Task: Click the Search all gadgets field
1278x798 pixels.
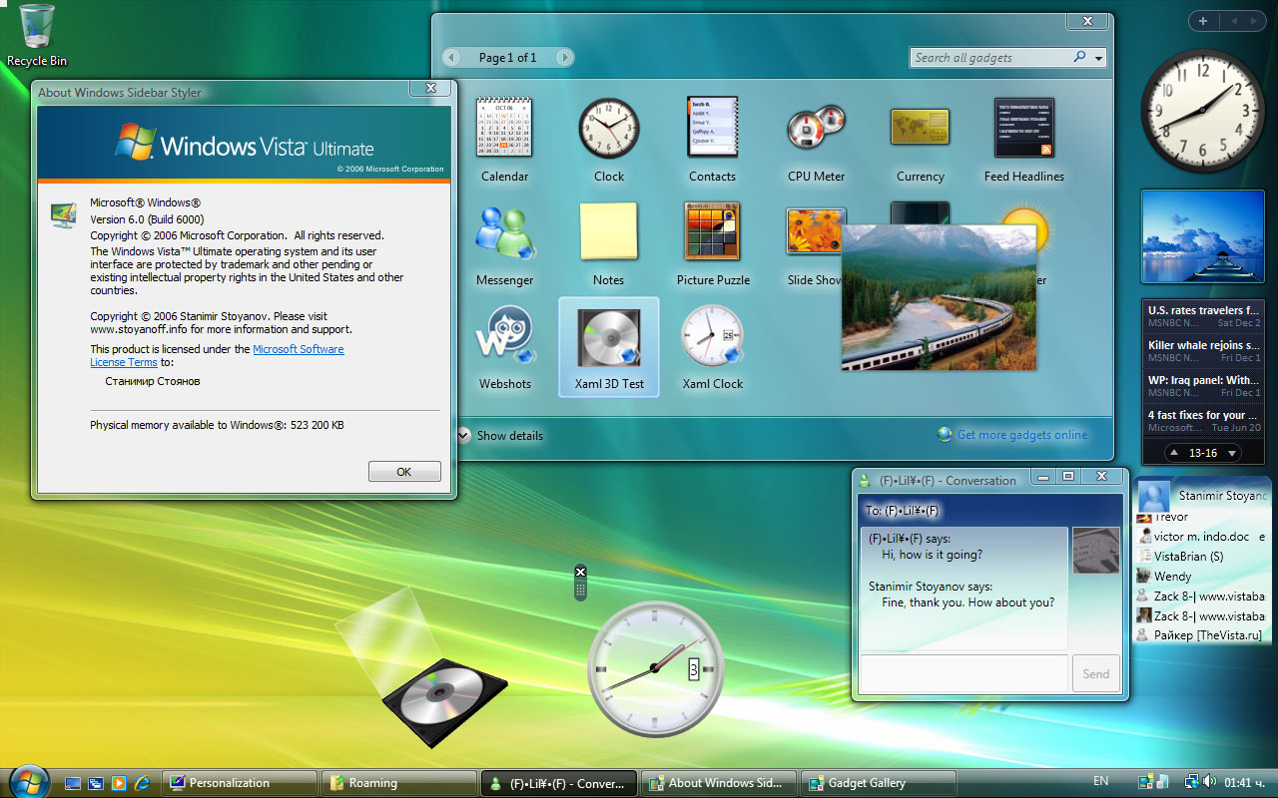Action: [x=988, y=58]
